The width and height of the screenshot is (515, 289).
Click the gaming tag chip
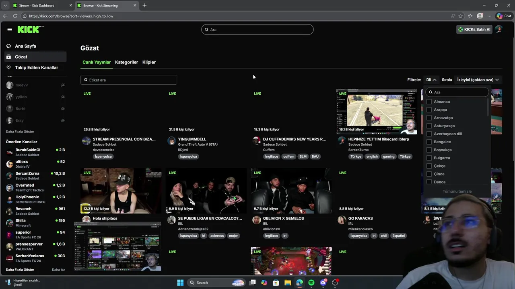point(389,157)
